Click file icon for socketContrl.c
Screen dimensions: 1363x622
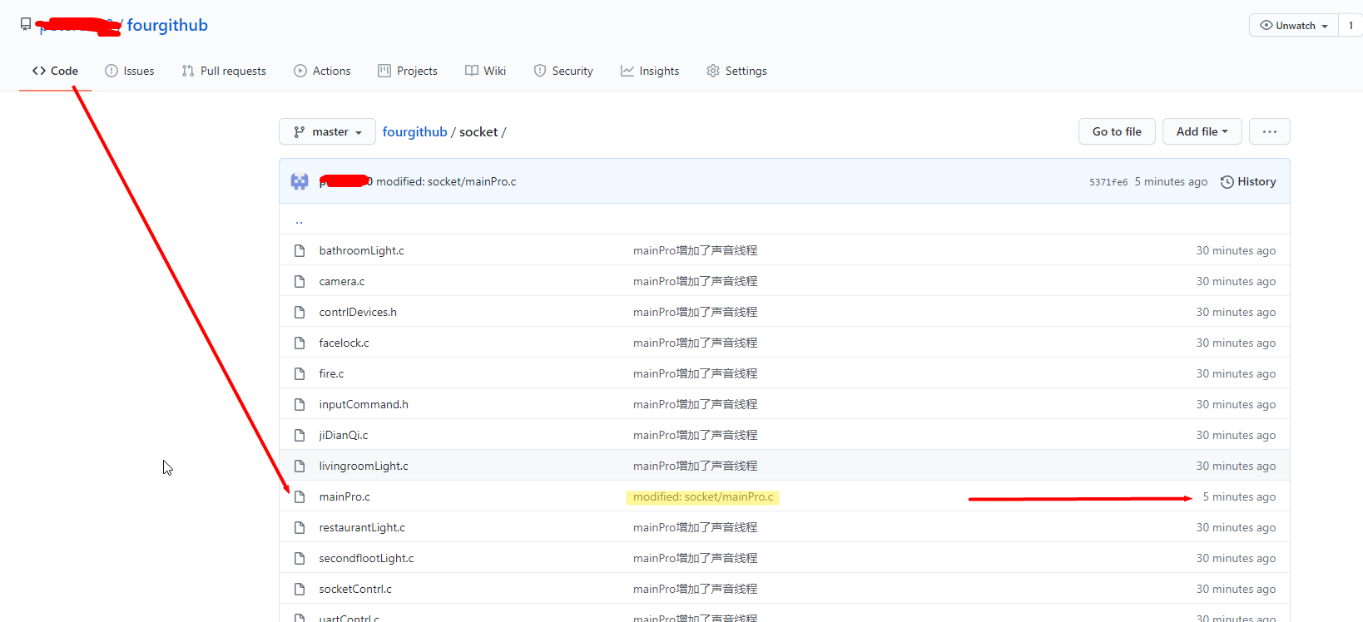[x=300, y=589]
